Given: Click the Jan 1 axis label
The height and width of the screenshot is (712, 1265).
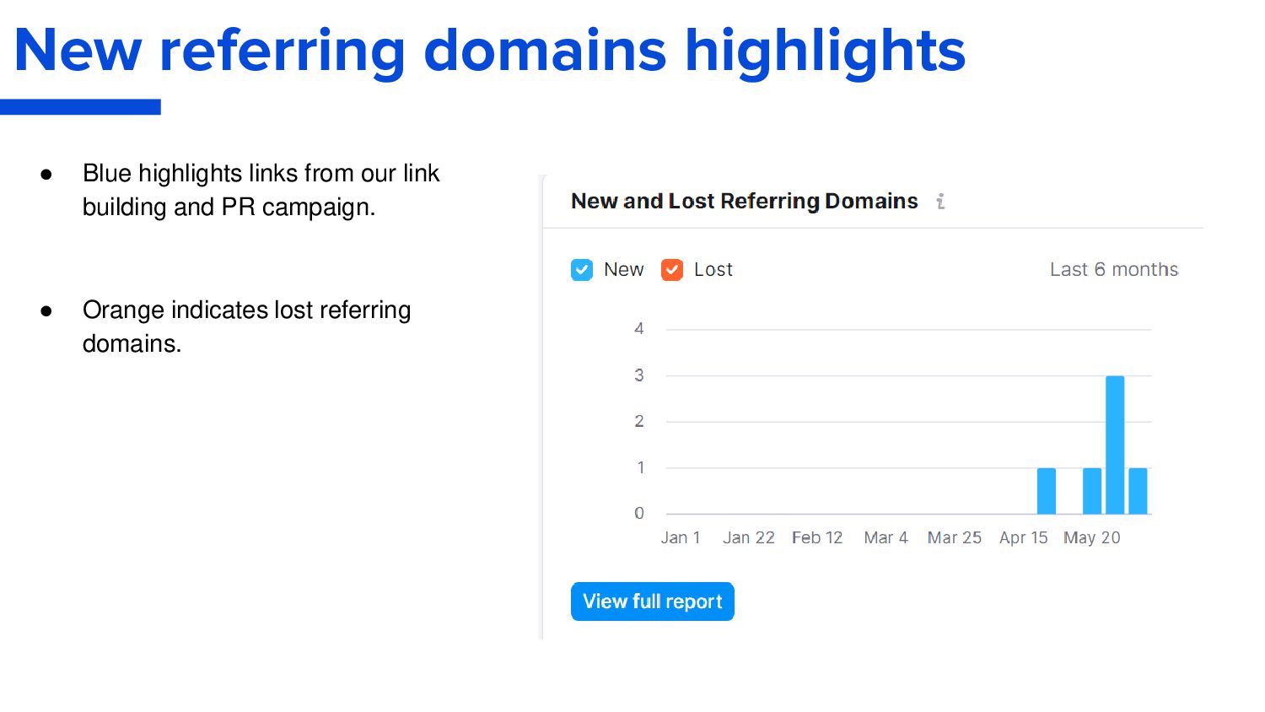Looking at the screenshot, I should coord(681,538).
